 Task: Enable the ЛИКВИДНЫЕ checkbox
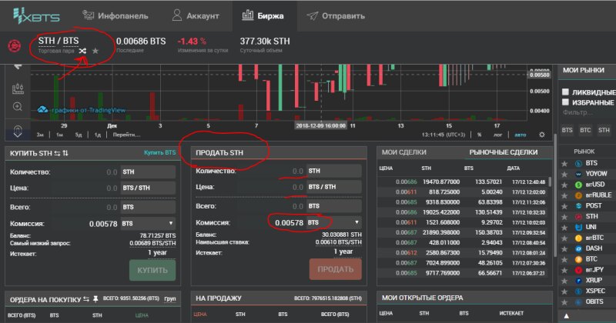click(565, 92)
